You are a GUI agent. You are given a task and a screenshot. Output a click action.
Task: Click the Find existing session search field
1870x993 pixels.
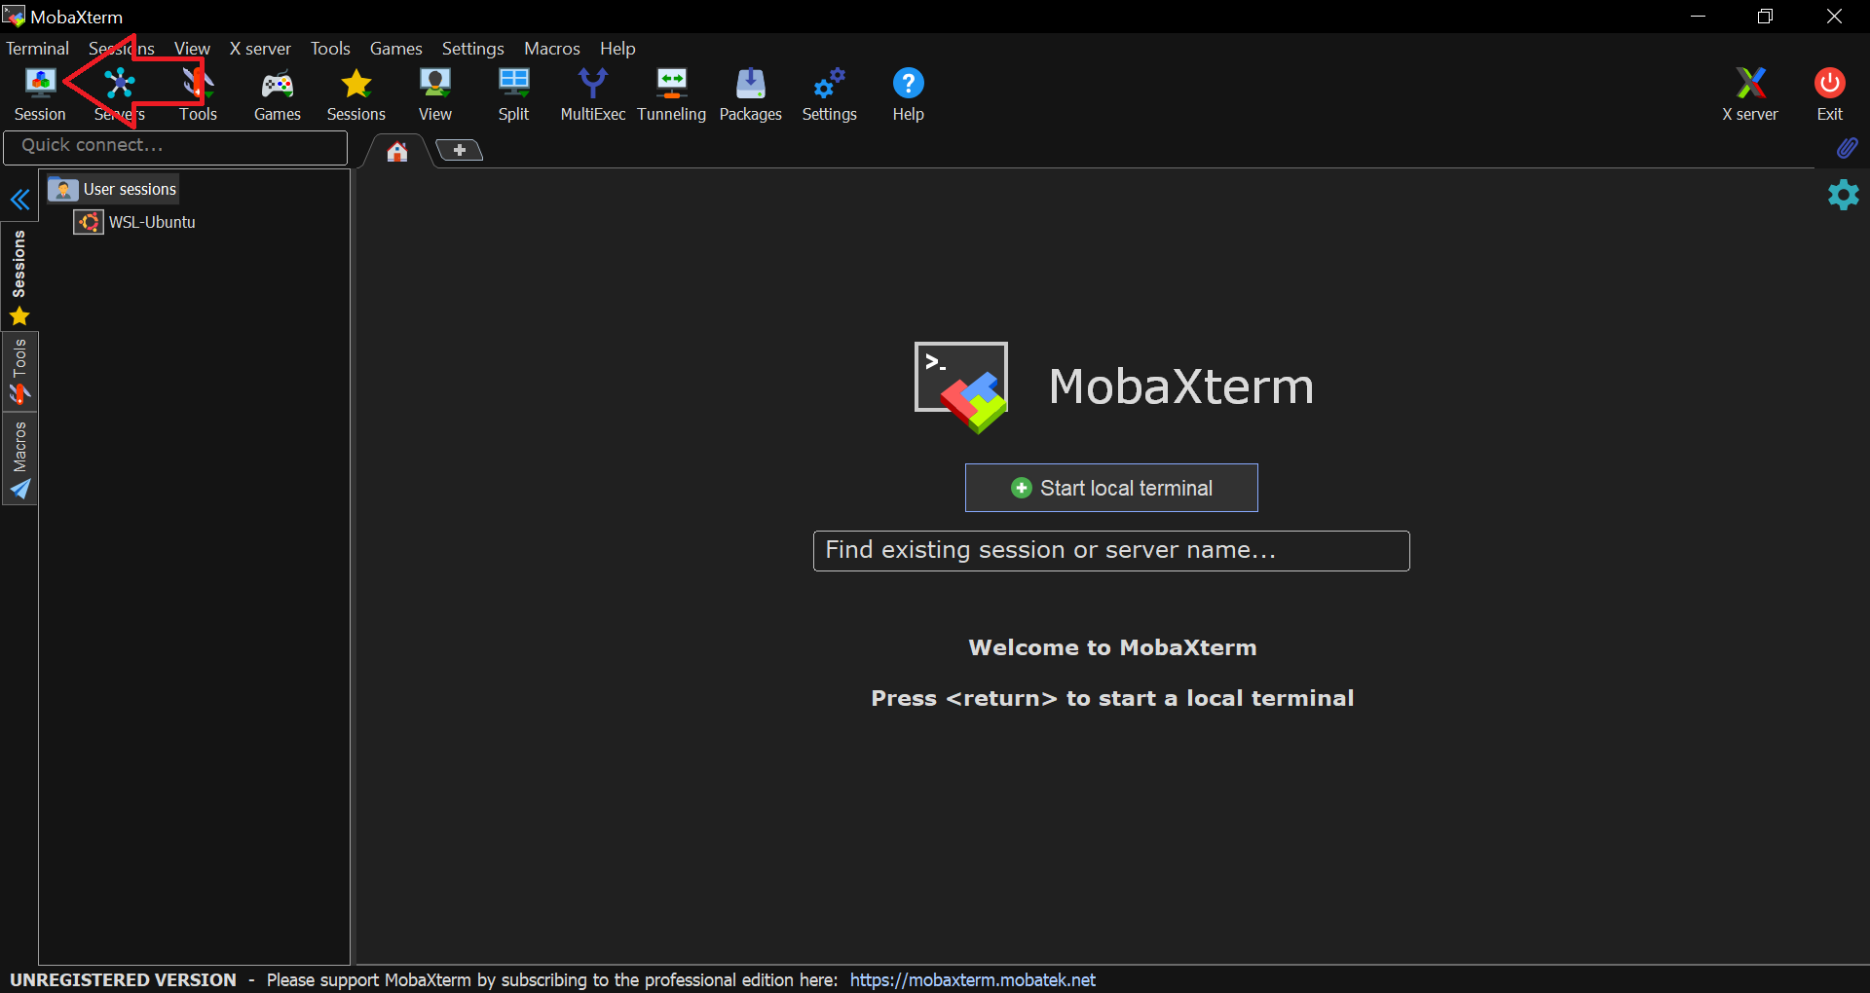tap(1111, 551)
